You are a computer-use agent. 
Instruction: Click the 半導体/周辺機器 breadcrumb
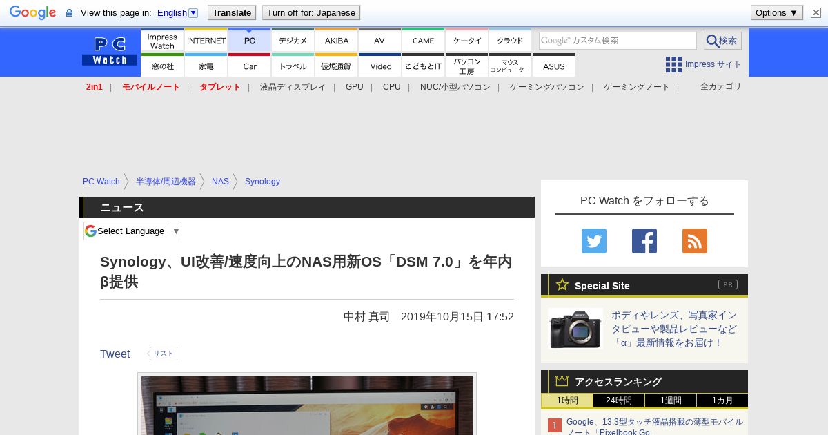coord(166,182)
